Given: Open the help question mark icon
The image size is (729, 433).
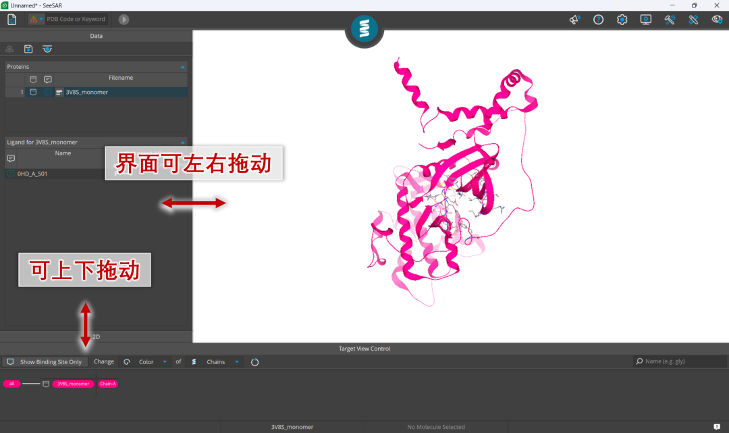Looking at the screenshot, I should [x=598, y=20].
